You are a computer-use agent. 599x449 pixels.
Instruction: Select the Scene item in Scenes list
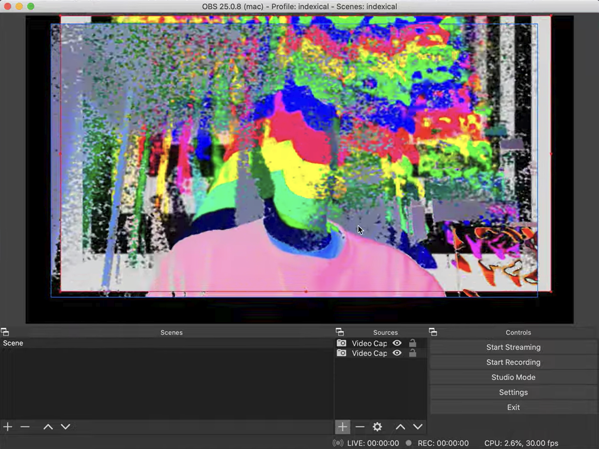point(13,343)
